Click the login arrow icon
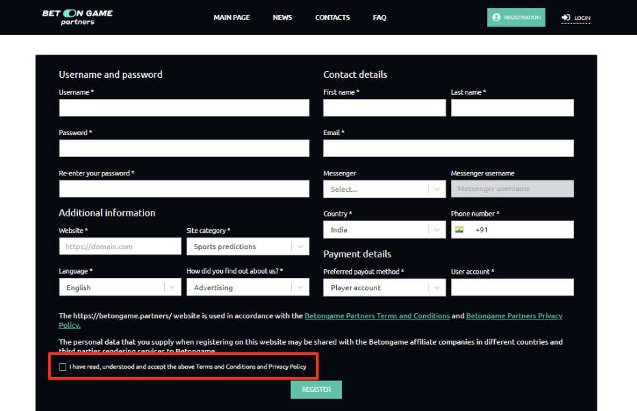Screen dimensions: 637x411 click(565, 18)
